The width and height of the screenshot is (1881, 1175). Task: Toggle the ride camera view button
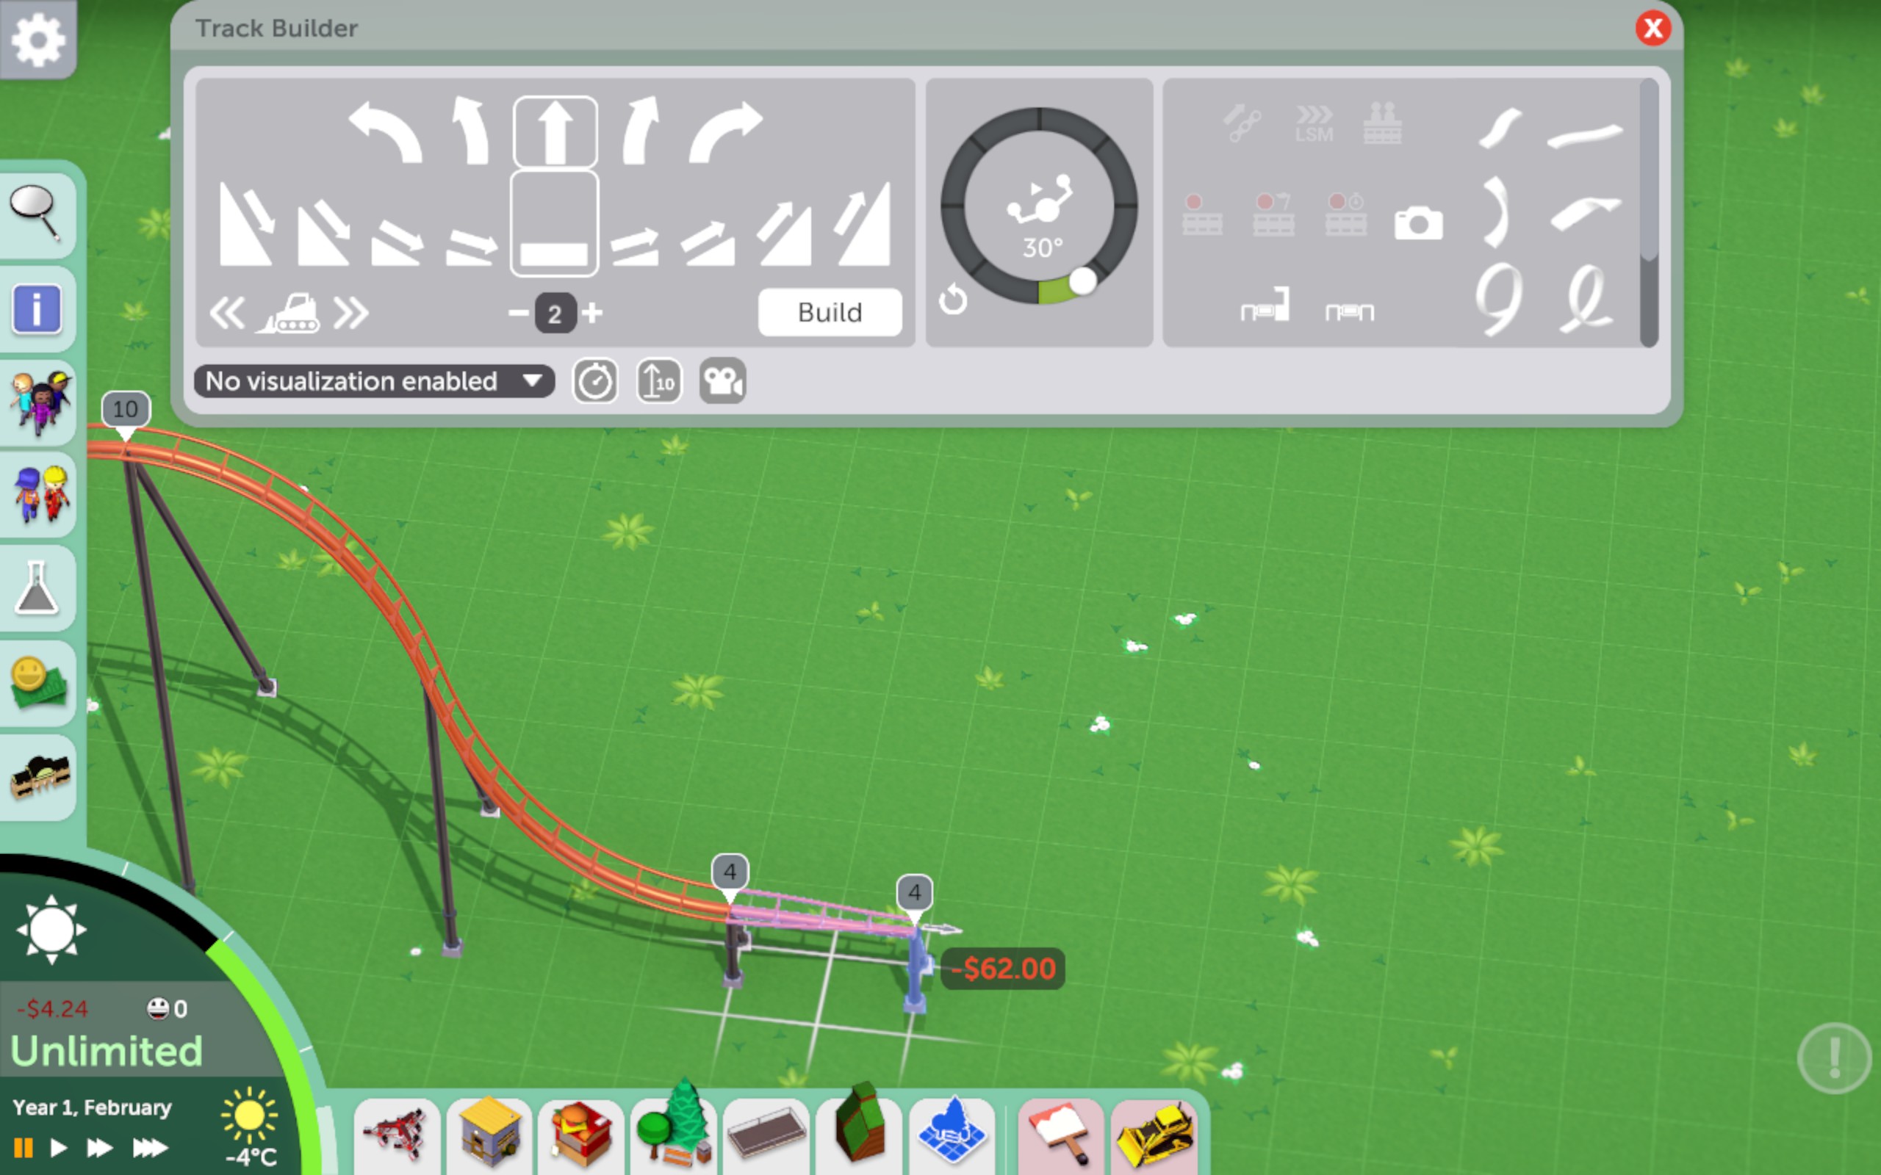pyautogui.click(x=722, y=381)
